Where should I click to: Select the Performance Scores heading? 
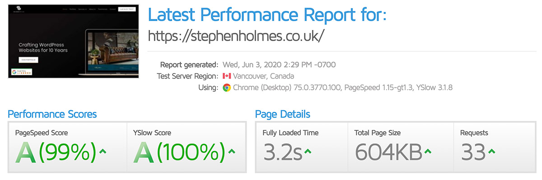52,114
